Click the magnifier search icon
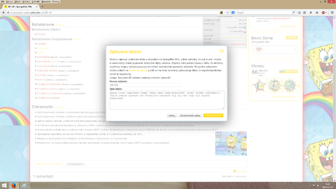 pyautogui.click(x=293, y=13)
